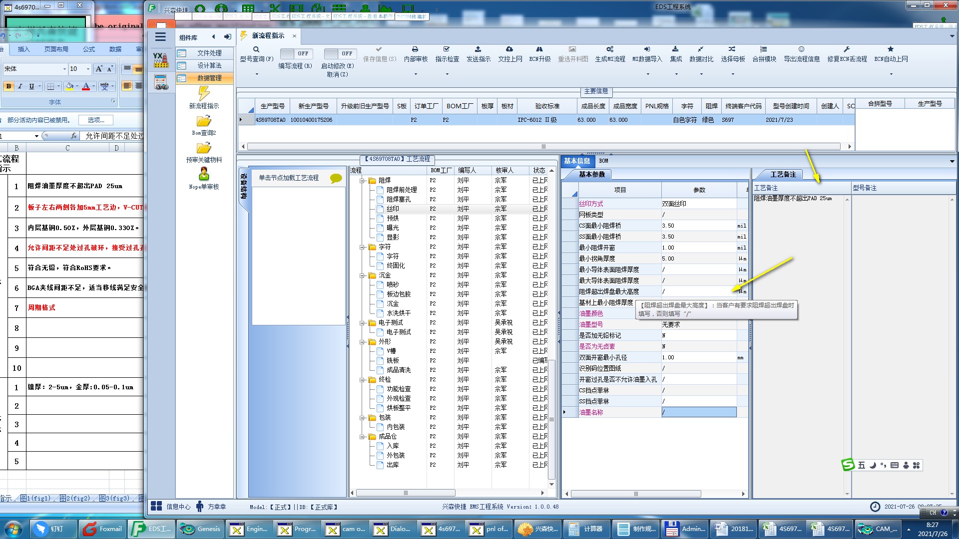The height and width of the screenshot is (539, 959).
Task: Open the 新流程指示 lightning icon in sidebar
Action: (204, 93)
